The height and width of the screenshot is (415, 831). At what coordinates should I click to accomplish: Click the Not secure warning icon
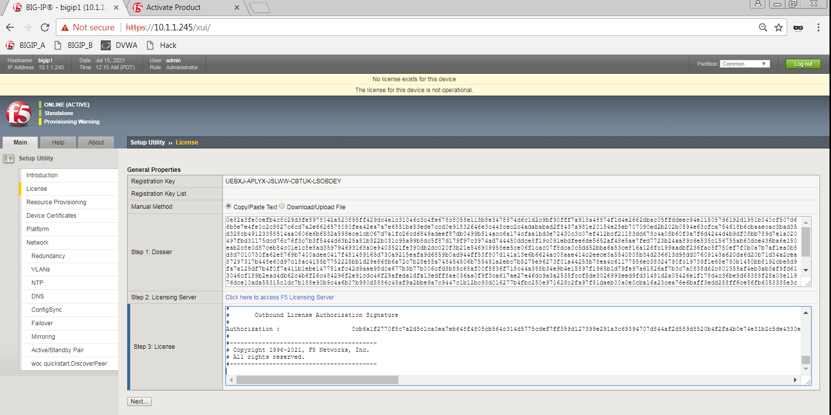[65, 28]
